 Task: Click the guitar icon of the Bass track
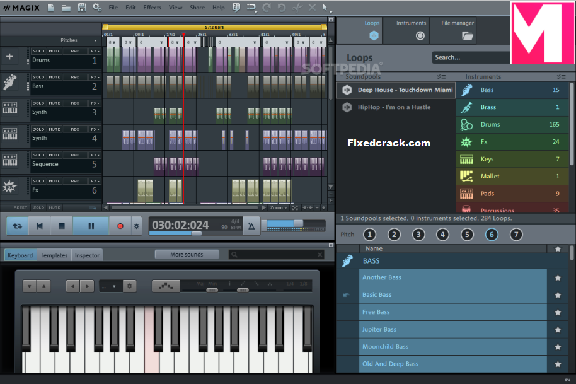pyautogui.click(x=10, y=83)
